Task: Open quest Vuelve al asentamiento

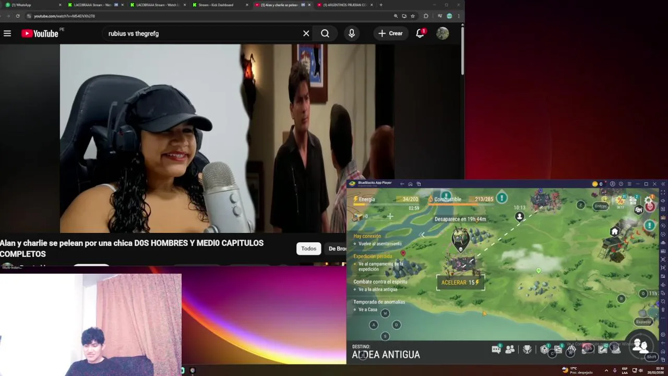Action: pyautogui.click(x=380, y=244)
